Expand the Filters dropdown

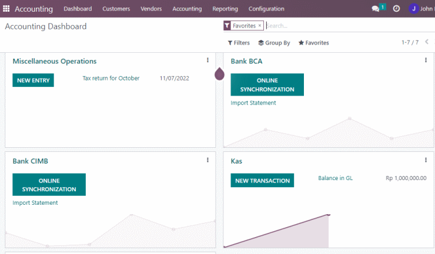coord(239,43)
